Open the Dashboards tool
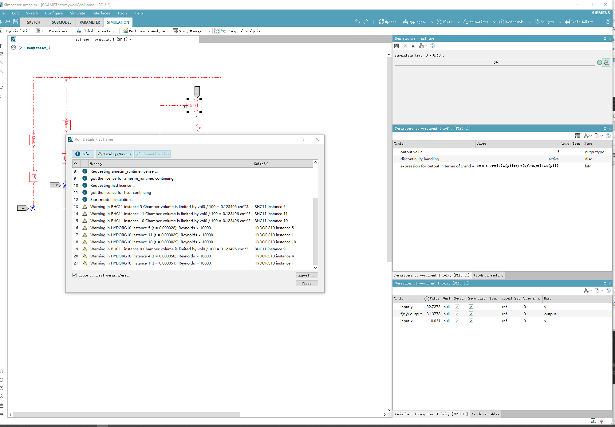Screen dimensions: 615x427 pyautogui.click(x=511, y=22)
